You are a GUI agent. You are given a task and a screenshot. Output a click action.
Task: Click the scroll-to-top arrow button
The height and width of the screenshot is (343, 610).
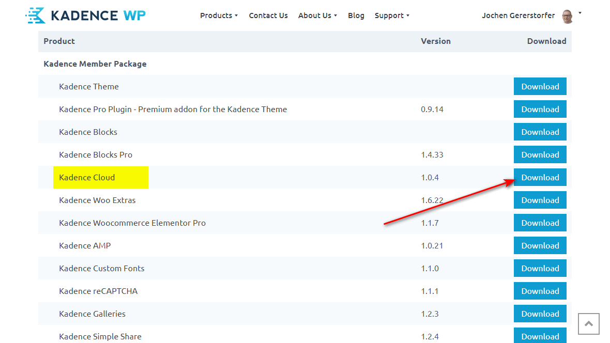[x=588, y=324]
